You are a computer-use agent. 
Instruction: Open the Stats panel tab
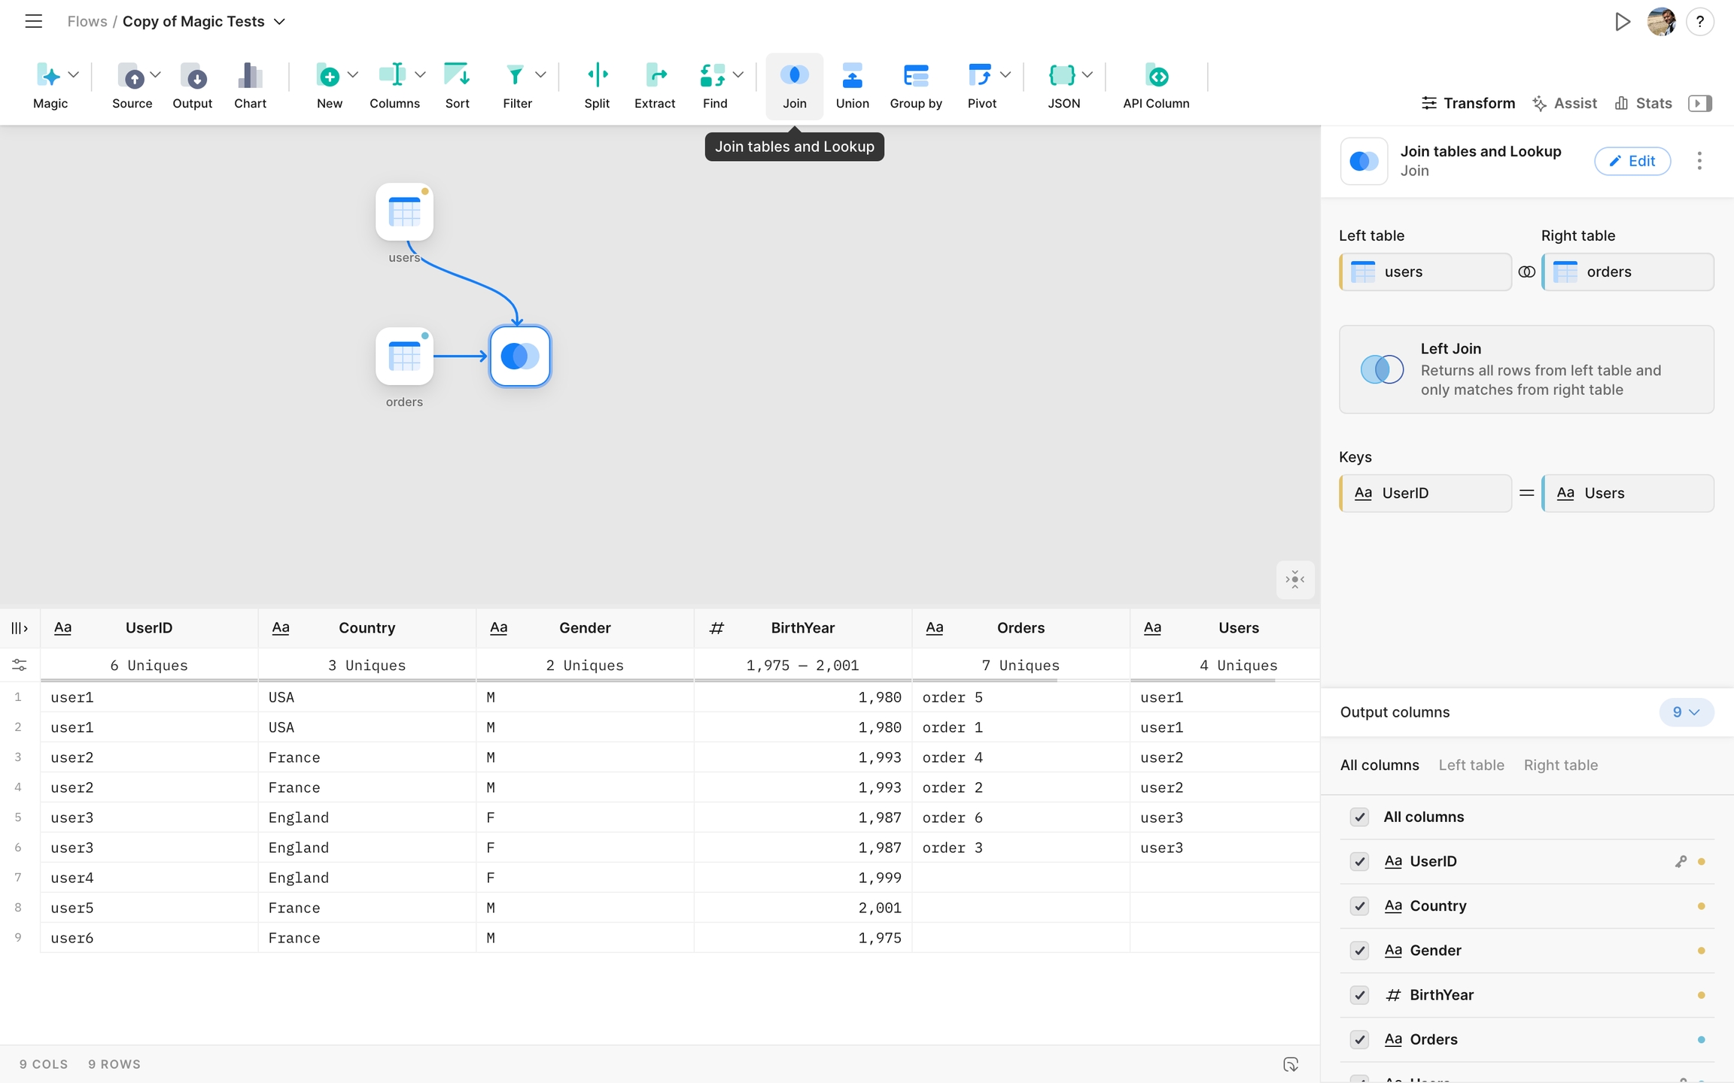[1644, 103]
